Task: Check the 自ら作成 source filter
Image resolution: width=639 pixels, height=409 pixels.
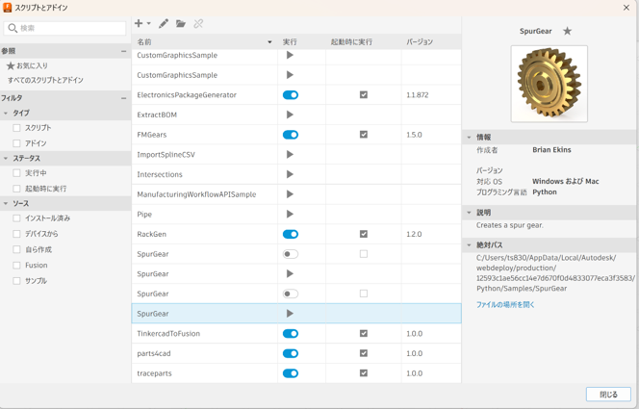Action: point(16,249)
